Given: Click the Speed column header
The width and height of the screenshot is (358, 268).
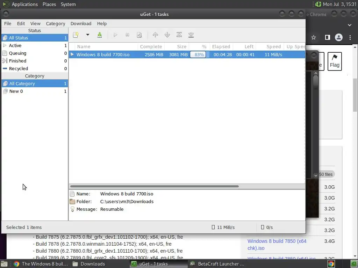Looking at the screenshot, I should 270,46.
